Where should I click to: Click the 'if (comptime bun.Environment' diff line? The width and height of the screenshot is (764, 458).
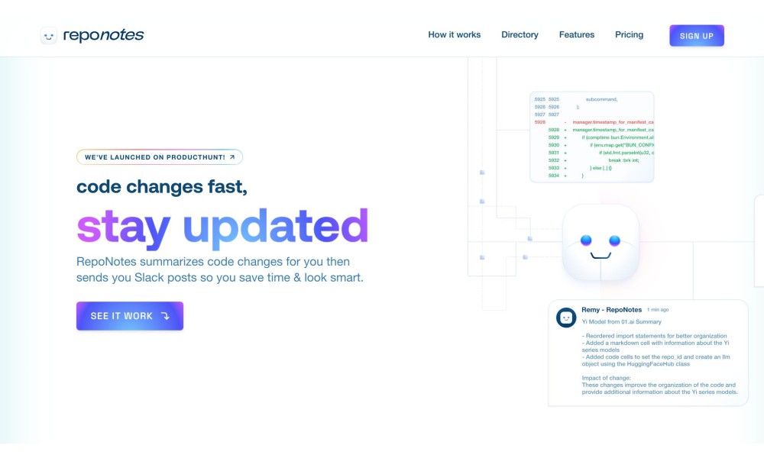(x=617, y=137)
